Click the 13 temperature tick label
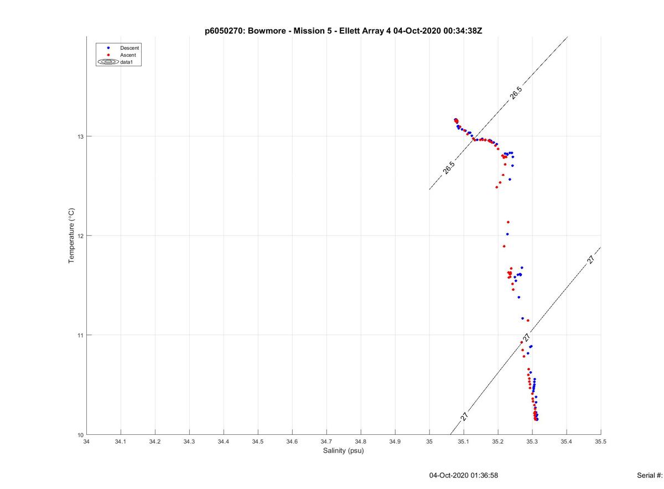 pos(80,136)
